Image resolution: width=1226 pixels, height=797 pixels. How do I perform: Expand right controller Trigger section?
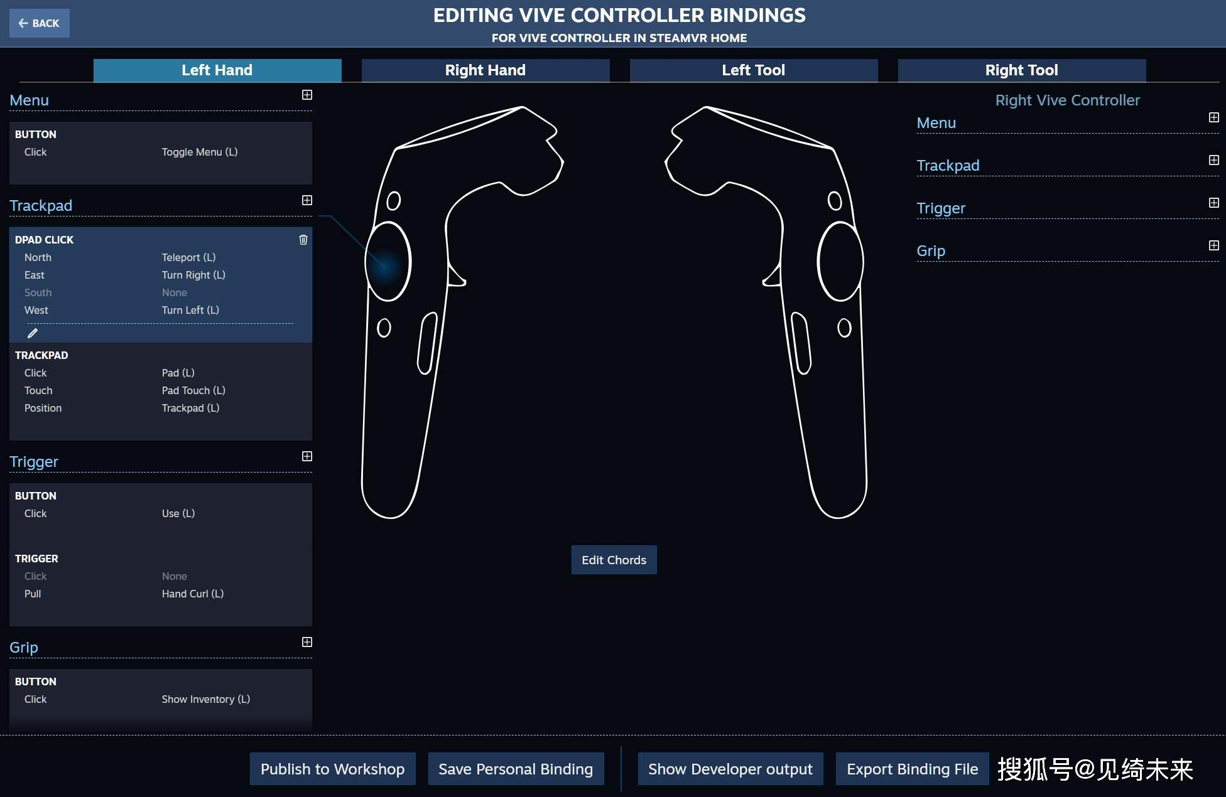[x=1214, y=203]
